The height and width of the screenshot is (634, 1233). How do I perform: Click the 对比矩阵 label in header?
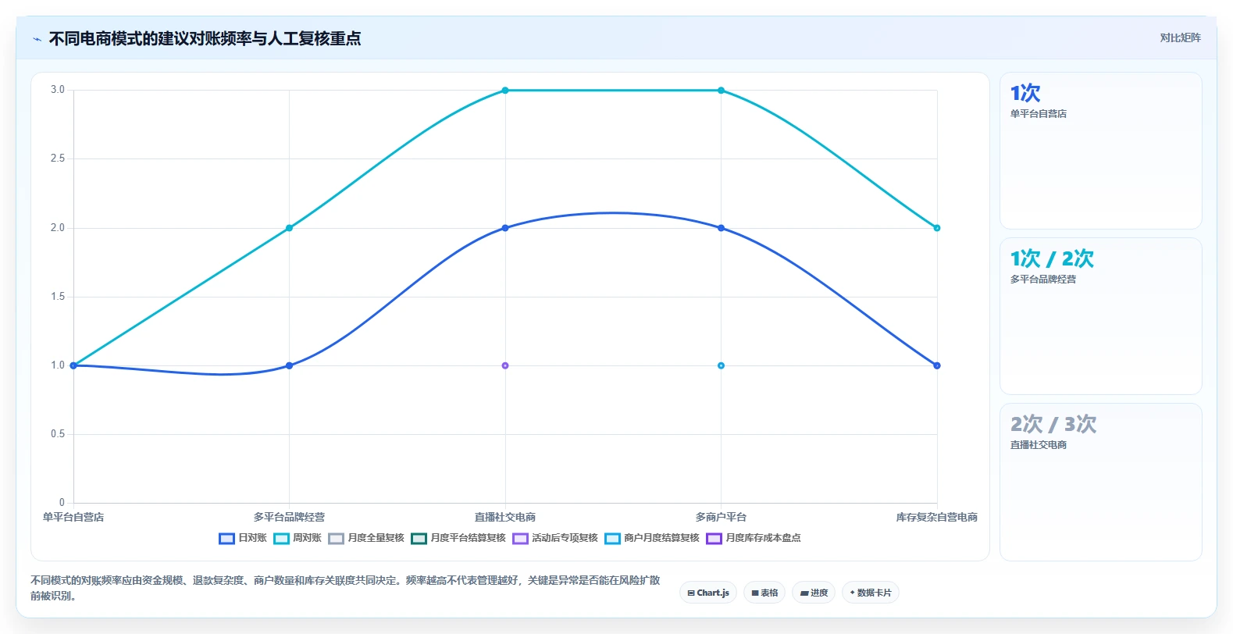coord(1180,37)
